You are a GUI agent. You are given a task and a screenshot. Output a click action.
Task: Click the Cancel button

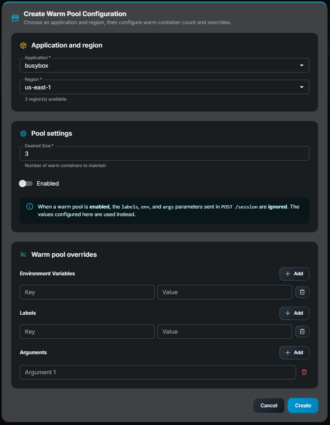[x=268, y=405]
